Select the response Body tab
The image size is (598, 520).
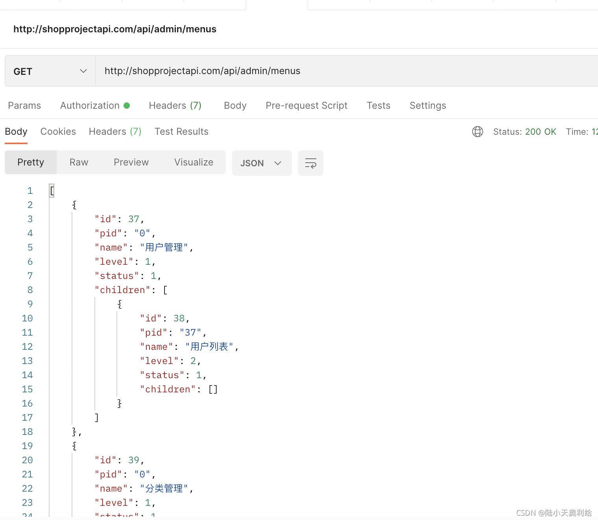[16, 132]
